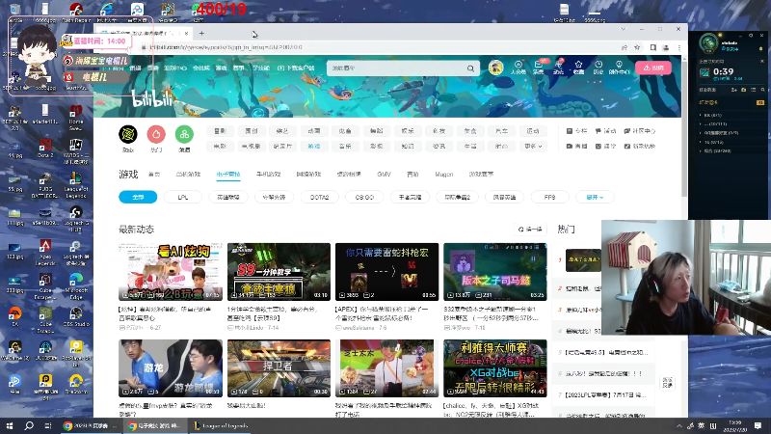The width and height of the screenshot is (771, 434).
Task: Open Windows taskbar search
Action: tap(29, 425)
